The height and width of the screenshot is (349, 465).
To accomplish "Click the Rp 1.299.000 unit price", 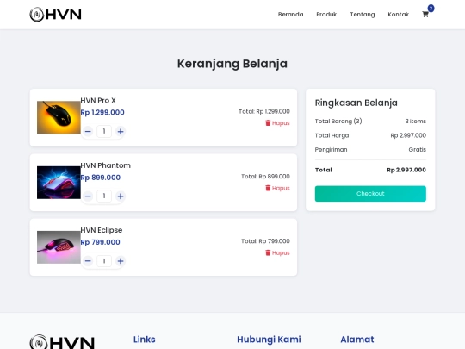I will click(102, 112).
